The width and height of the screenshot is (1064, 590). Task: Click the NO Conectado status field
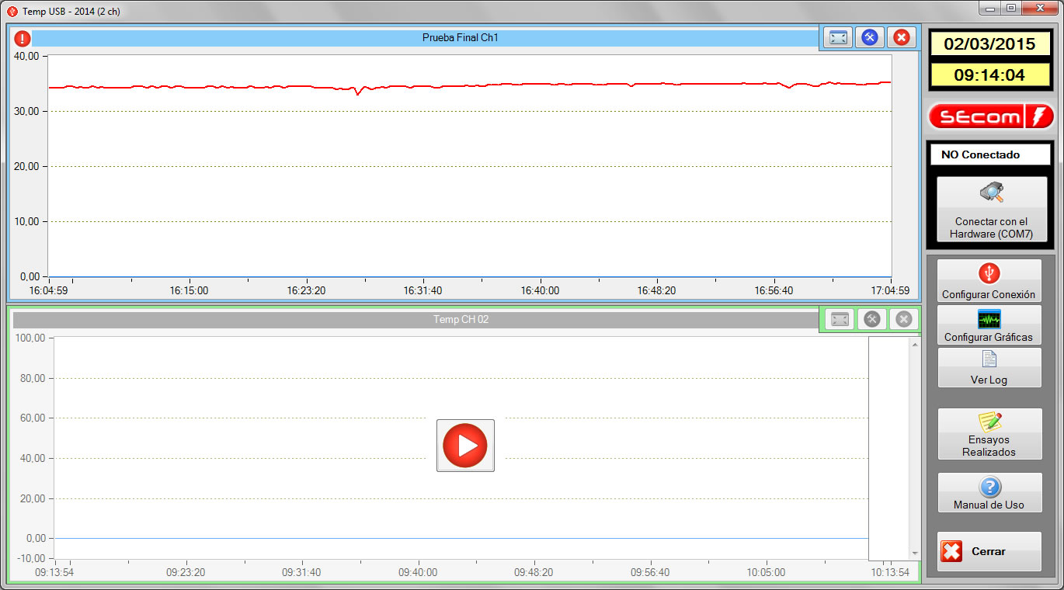pos(990,154)
